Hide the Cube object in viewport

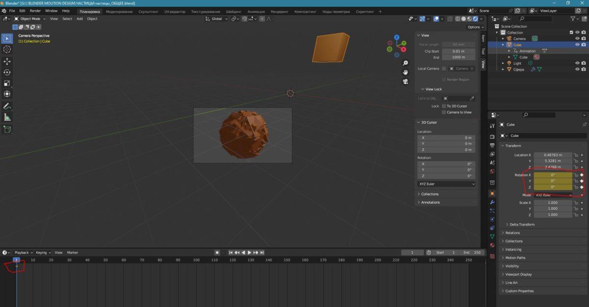pyautogui.click(x=577, y=45)
